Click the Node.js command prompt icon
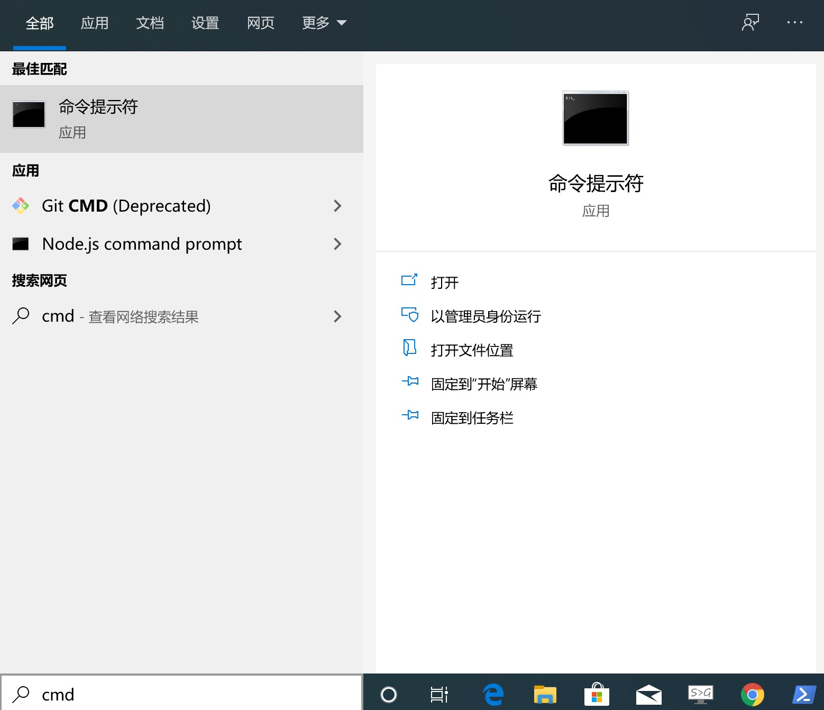 [20, 244]
